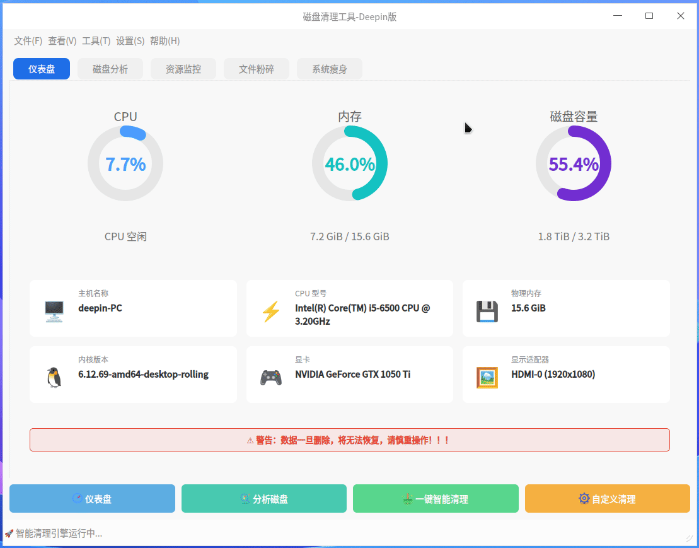Select the 仪表盘 tab at top
The width and height of the screenshot is (699, 548).
click(42, 69)
